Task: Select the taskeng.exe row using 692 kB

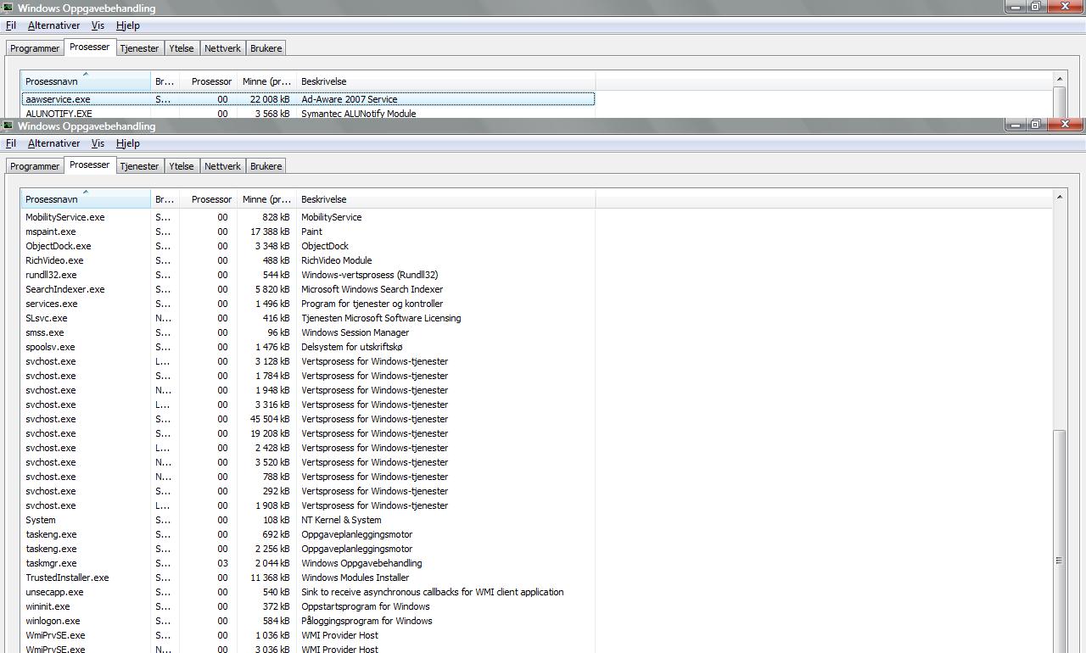Action: click(308, 534)
